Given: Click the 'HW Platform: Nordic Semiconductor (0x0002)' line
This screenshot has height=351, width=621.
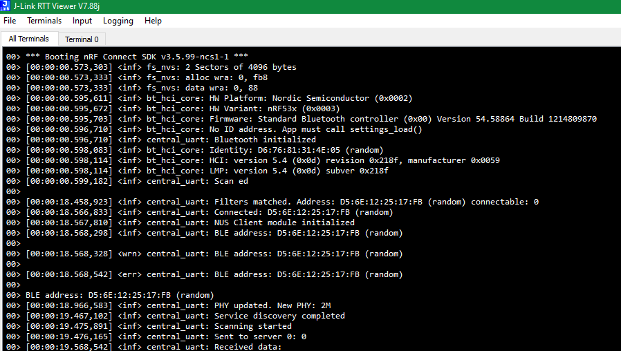Looking at the screenshot, I should 209,98.
